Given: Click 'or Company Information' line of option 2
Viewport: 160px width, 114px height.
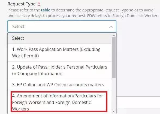Looking at the screenshot, I should pos(37,73).
